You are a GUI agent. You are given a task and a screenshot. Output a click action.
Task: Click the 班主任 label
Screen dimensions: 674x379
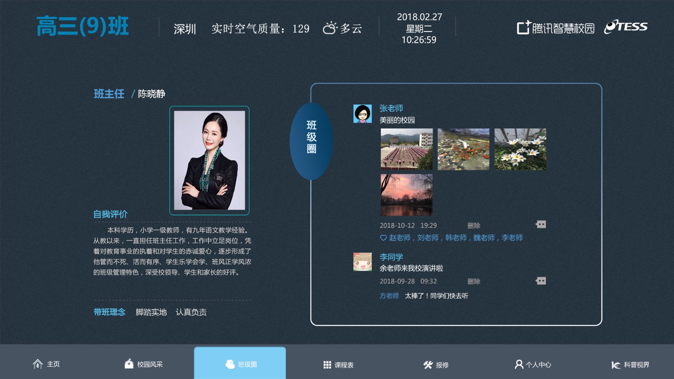point(109,93)
